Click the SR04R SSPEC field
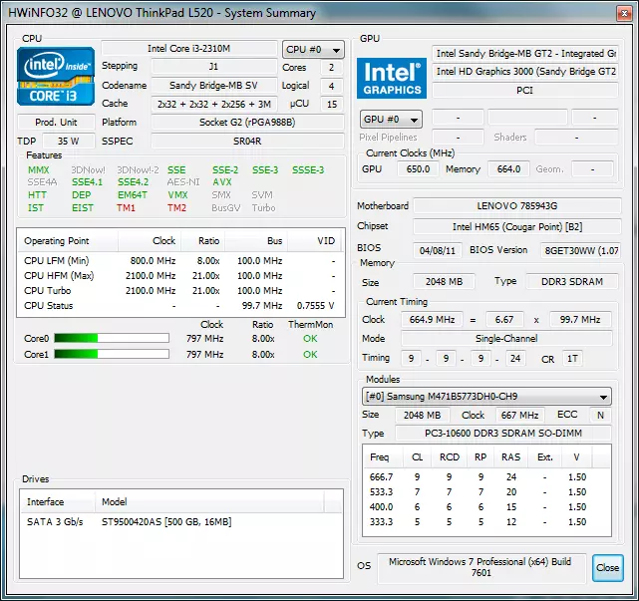The image size is (639, 601). tap(247, 141)
